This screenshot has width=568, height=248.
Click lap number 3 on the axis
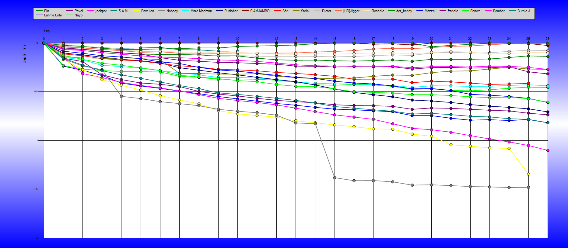[x=102, y=39]
